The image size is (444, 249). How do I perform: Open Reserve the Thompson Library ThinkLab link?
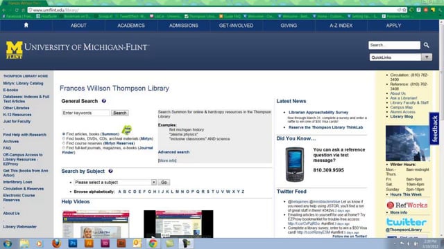pos(325,127)
